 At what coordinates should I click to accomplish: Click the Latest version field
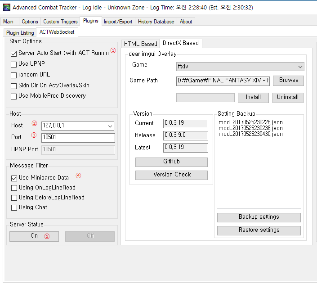pyautogui.click(x=186, y=148)
